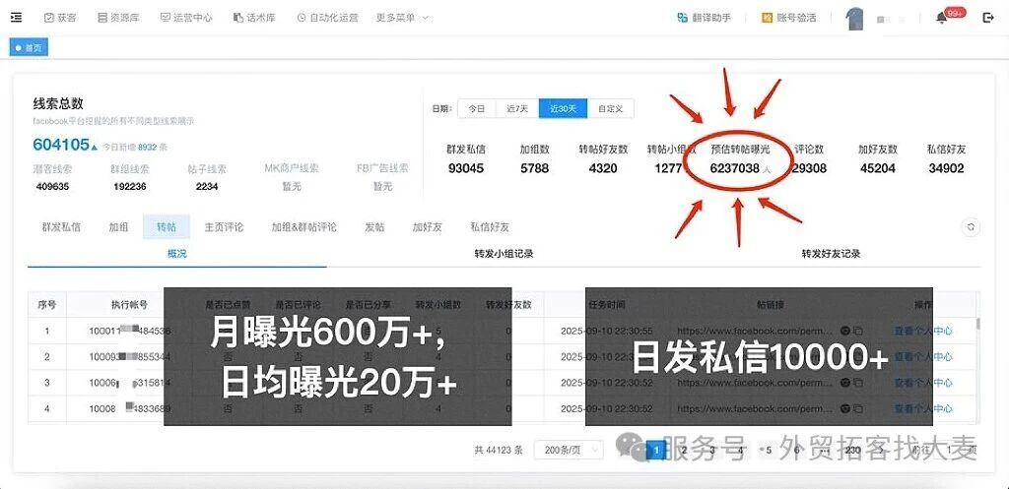
Task: Click the refresh icon beside tabs
Action: tap(971, 227)
